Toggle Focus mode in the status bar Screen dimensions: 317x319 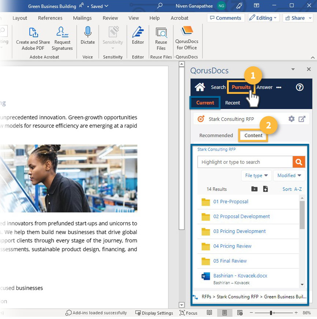(188, 313)
